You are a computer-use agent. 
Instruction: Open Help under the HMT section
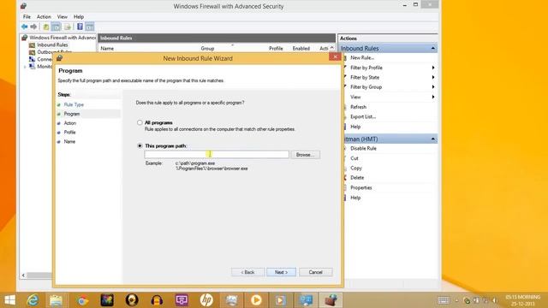[355, 198]
